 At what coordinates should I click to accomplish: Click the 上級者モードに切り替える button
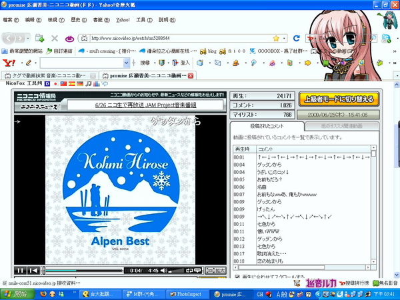pyautogui.click(x=339, y=99)
